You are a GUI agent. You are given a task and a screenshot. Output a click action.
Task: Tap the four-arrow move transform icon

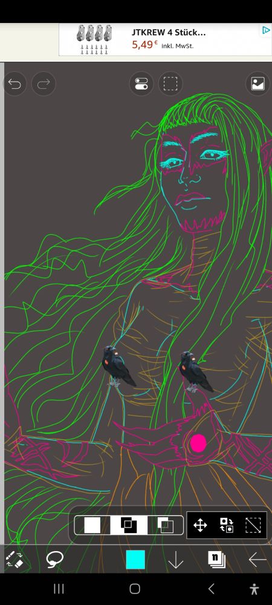[x=200, y=525]
